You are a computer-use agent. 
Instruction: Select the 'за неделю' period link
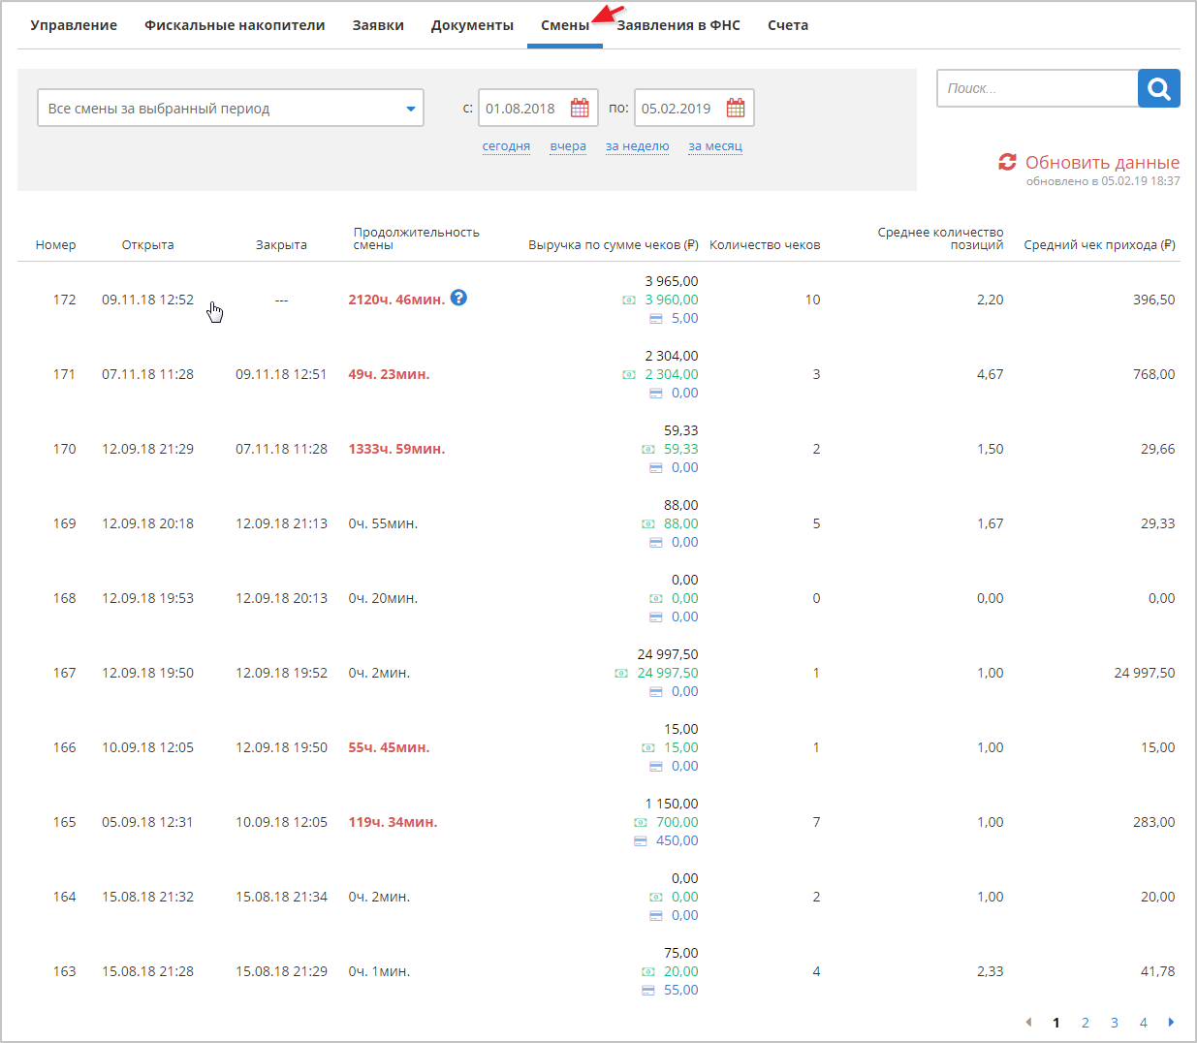pos(637,146)
